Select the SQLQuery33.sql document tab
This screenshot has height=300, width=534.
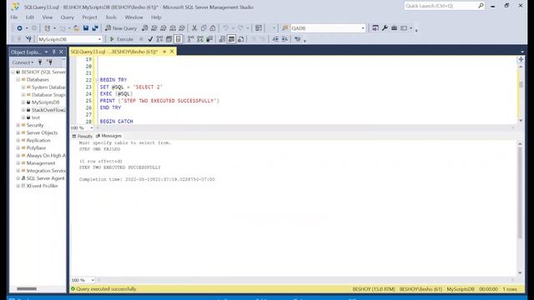tap(114, 52)
